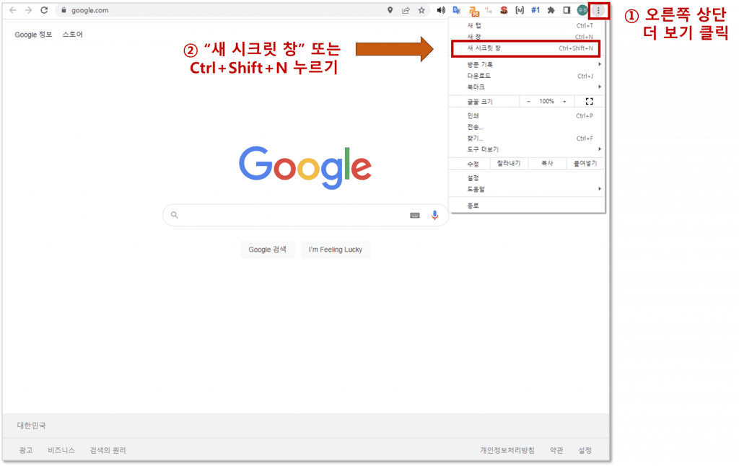The width and height of the screenshot is (739, 466).
Task: Expand the 도구 더보기 submenu
Action: point(527,149)
